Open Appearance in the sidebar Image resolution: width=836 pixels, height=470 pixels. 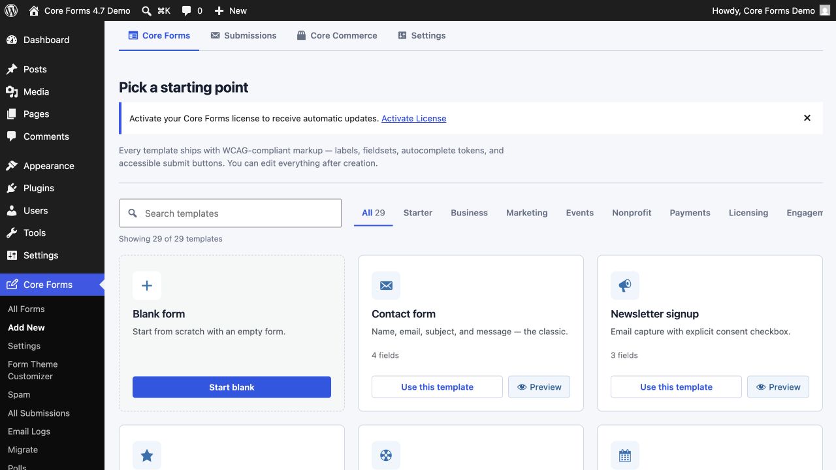pyautogui.click(x=52, y=166)
